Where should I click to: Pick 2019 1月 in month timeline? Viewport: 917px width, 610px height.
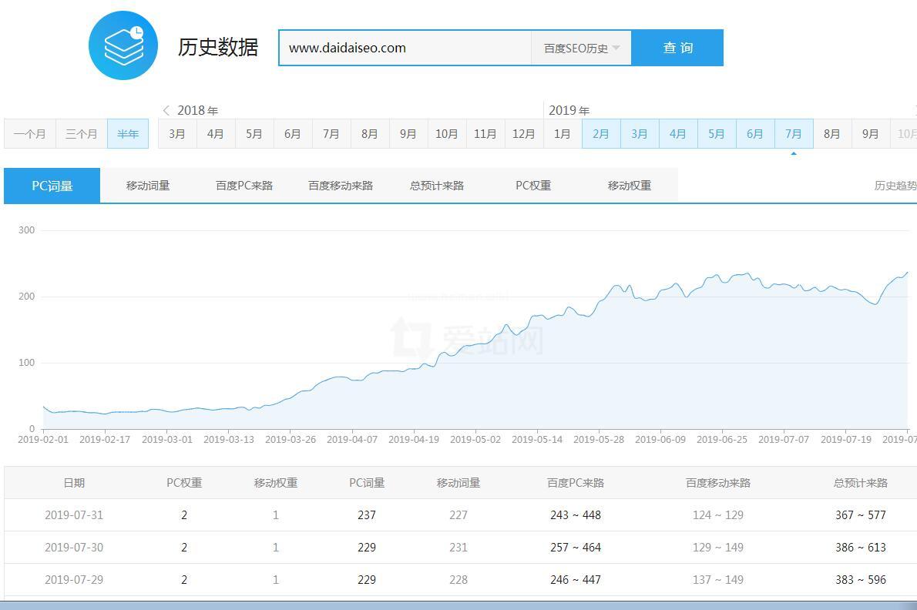point(563,134)
